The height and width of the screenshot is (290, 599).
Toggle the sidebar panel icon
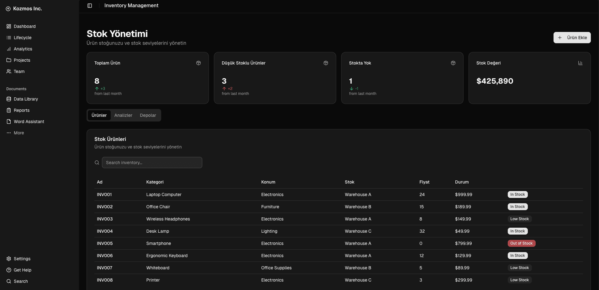(x=90, y=6)
